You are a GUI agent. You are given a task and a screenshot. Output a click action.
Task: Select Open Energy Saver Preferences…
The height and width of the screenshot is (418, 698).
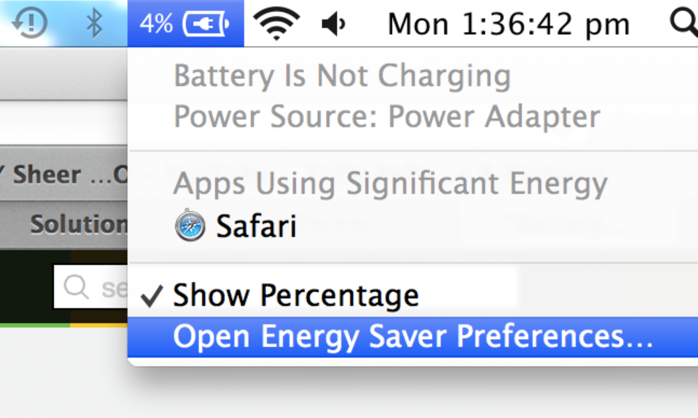413,337
